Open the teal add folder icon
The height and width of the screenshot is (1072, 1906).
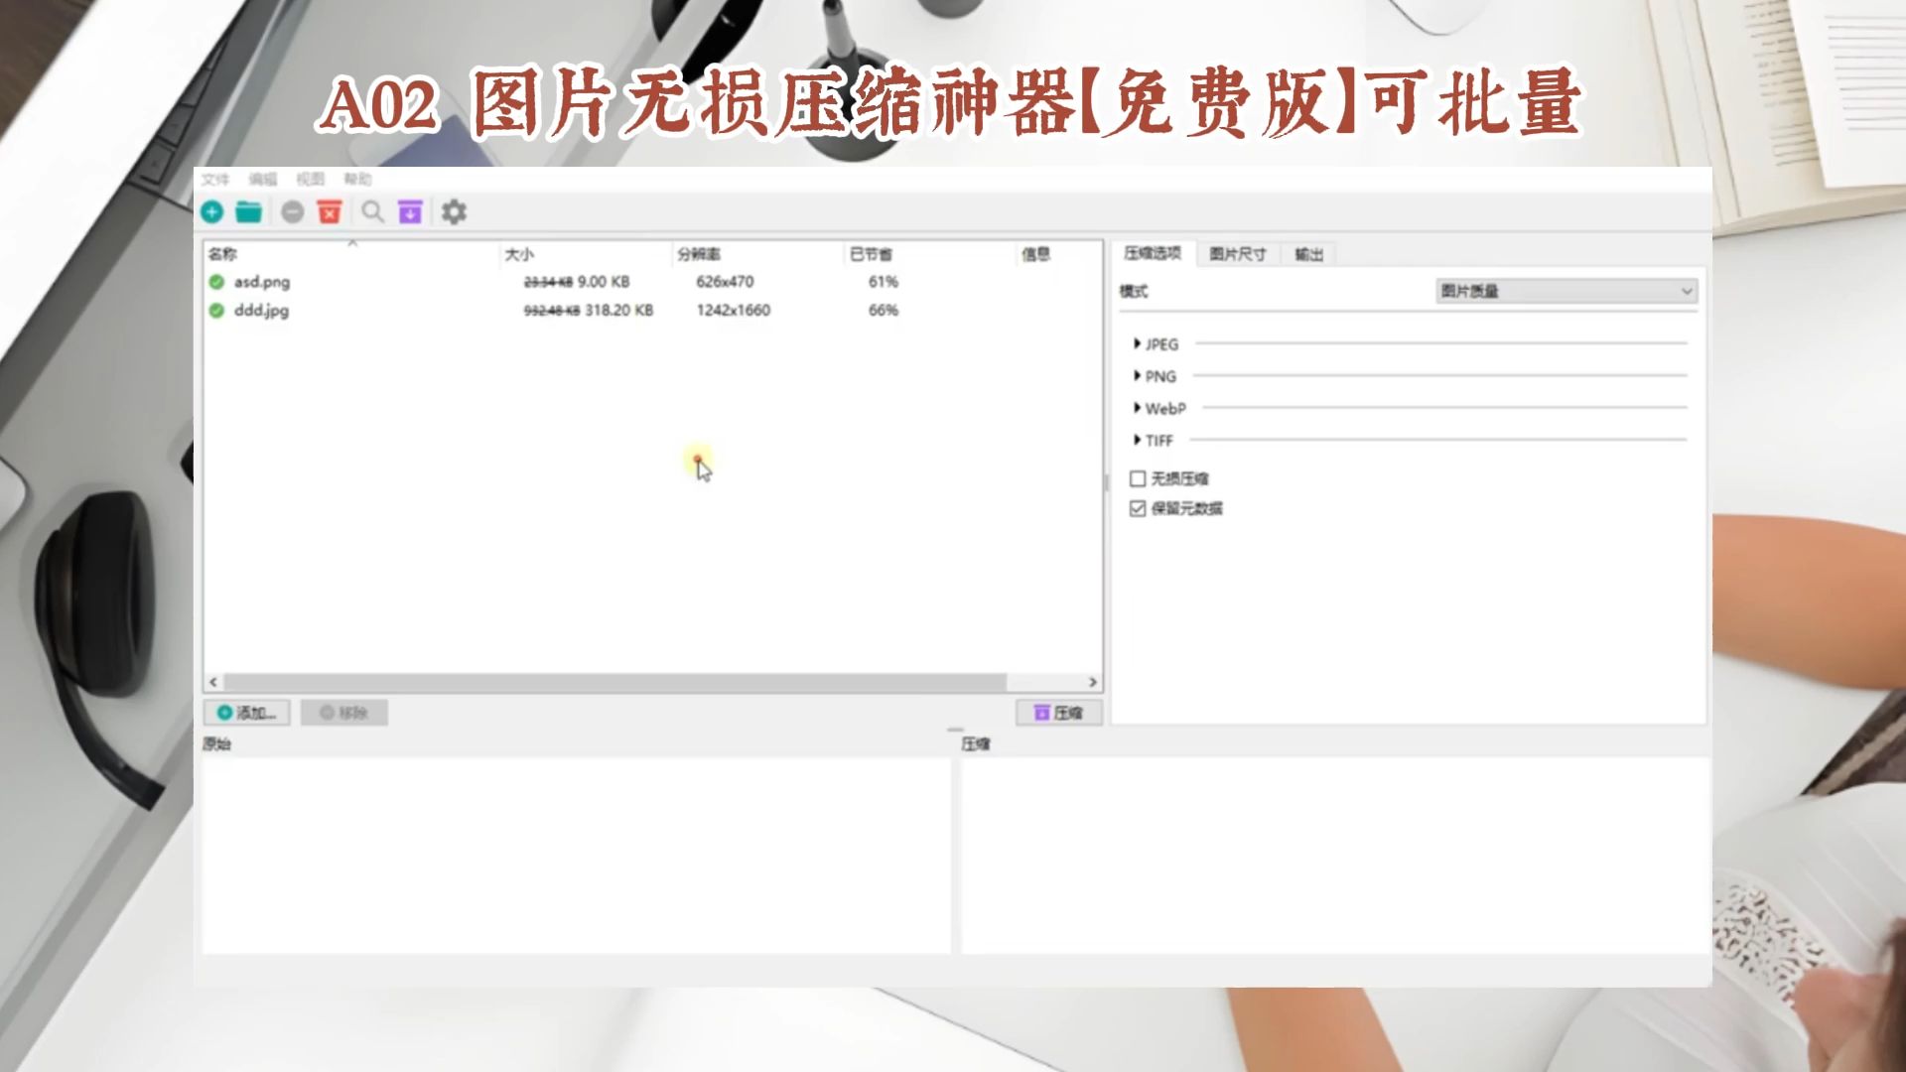pyautogui.click(x=248, y=211)
